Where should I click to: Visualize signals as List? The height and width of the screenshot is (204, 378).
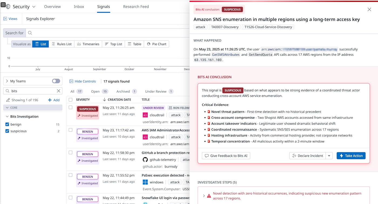[40, 44]
